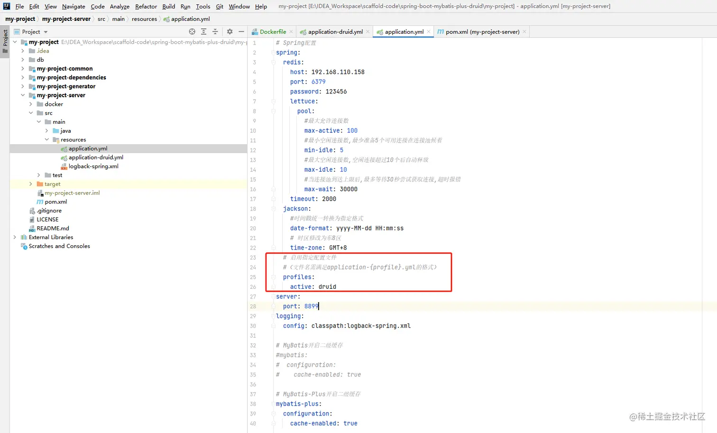
Task: Select Scratches and Consoles
Action: click(59, 246)
